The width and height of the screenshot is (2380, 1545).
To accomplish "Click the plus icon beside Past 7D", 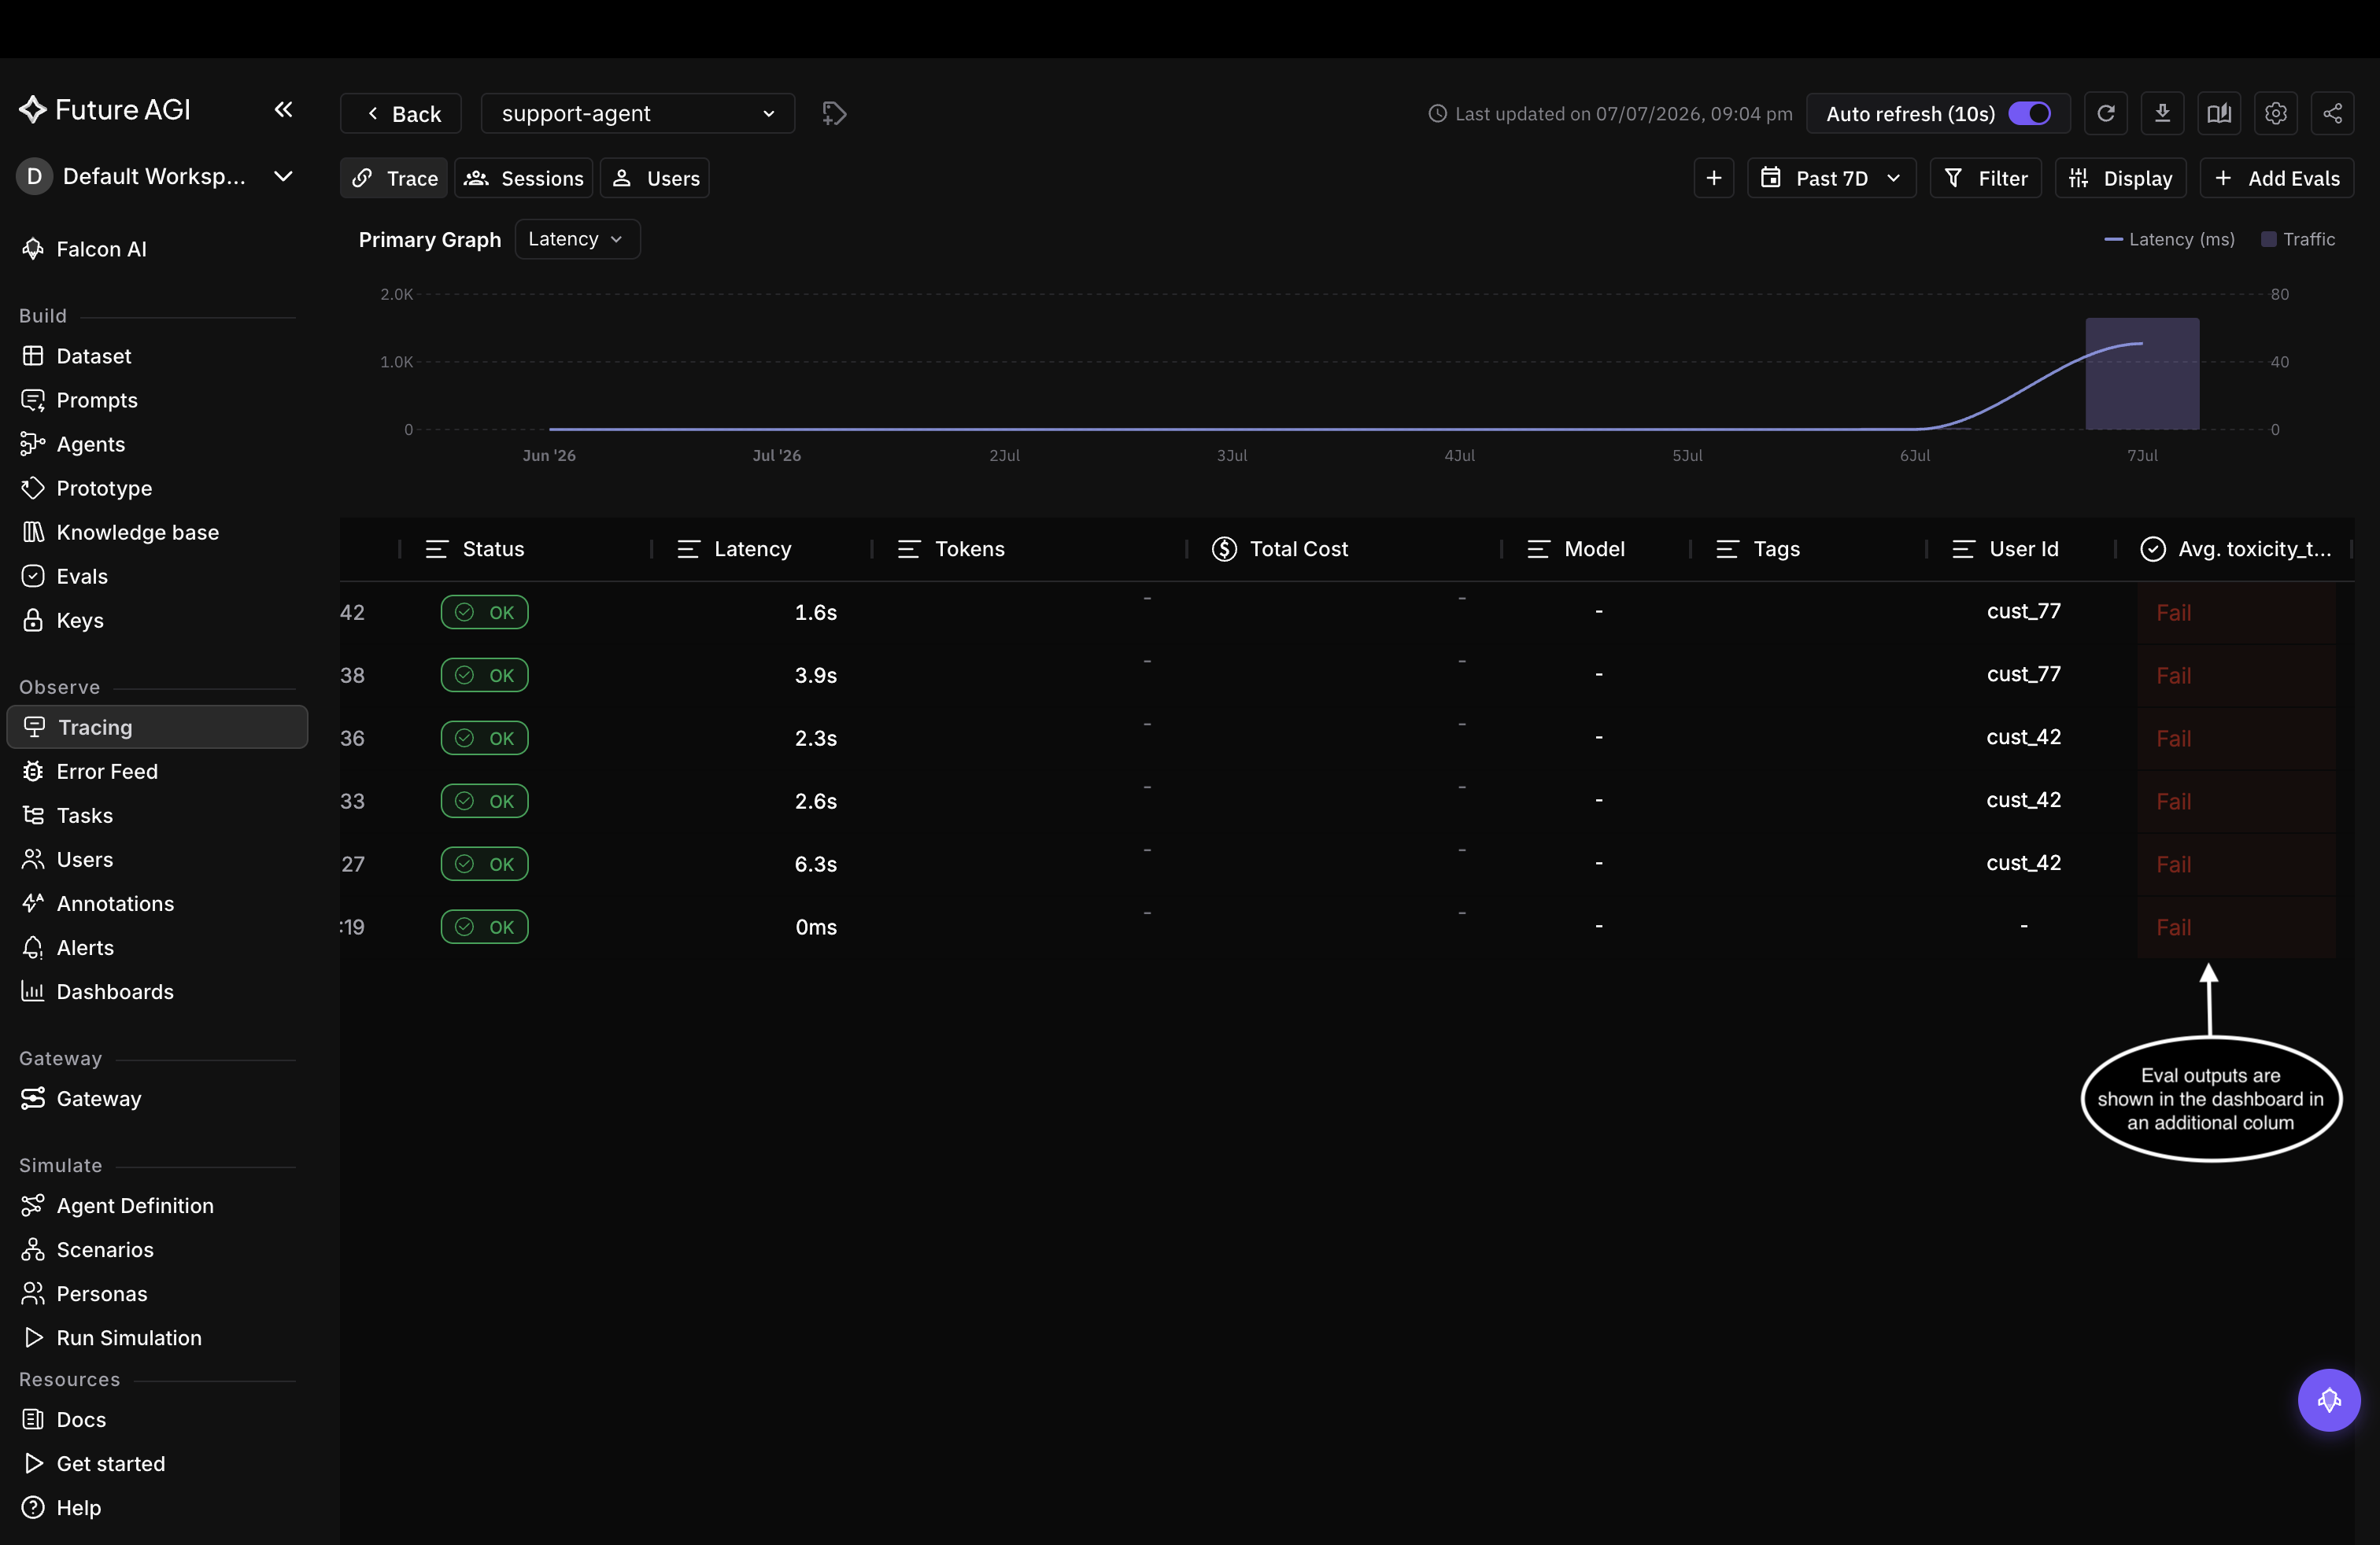I will pos(1714,178).
